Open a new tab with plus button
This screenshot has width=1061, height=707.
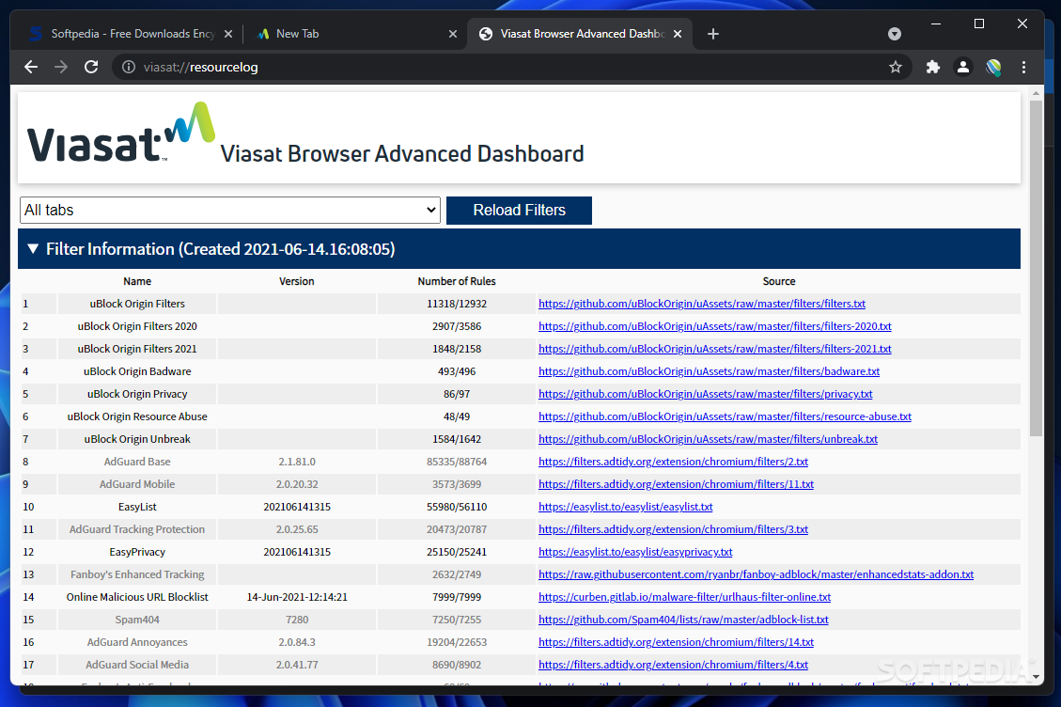[x=713, y=34]
